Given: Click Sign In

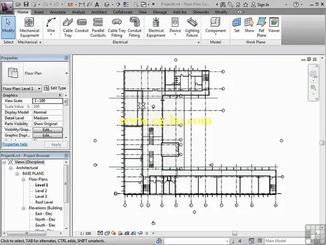Looking at the screenshot, I should pos(260,4).
